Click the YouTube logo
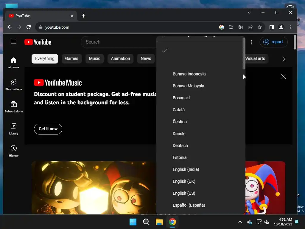Screen dimensions: 305x229 click(38, 42)
